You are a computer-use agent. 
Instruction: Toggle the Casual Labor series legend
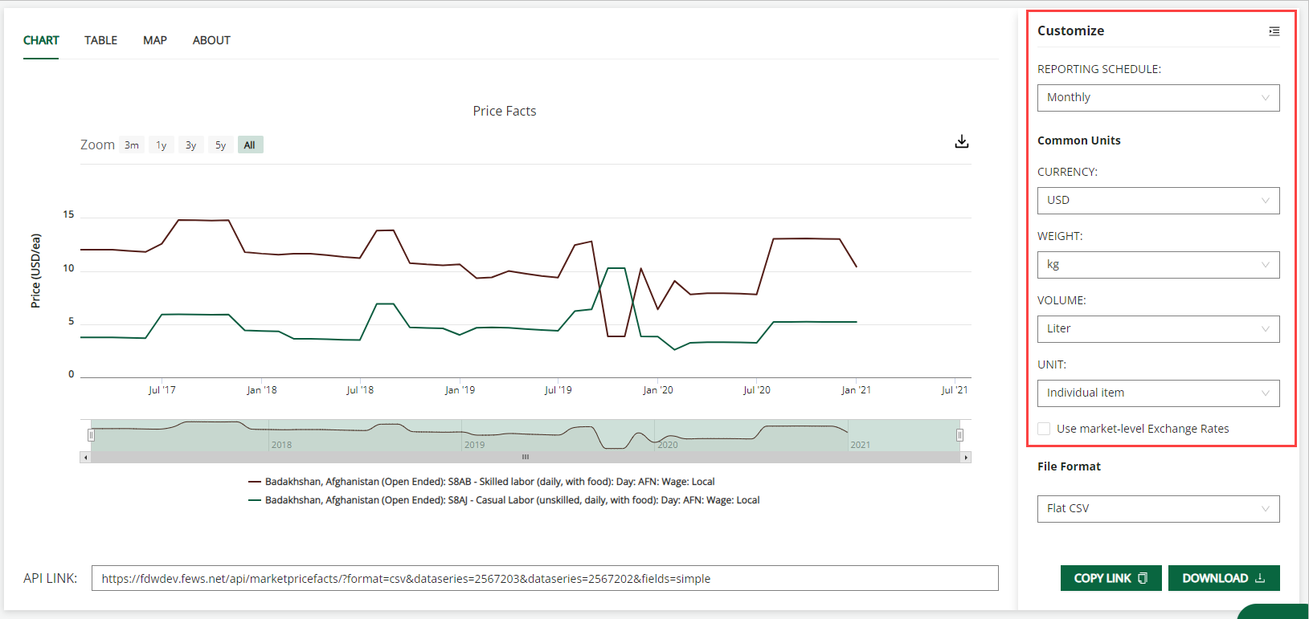point(512,500)
